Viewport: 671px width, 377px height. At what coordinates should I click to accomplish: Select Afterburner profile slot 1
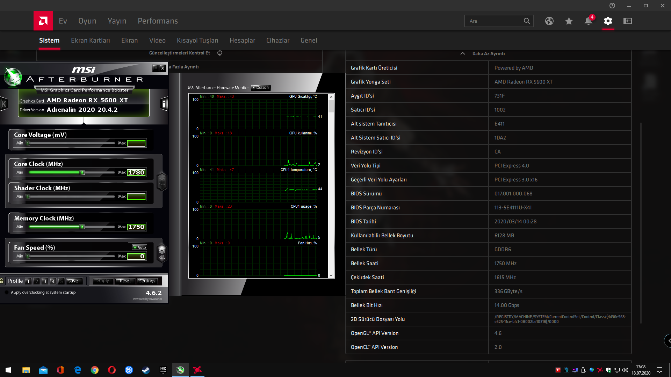(x=28, y=281)
